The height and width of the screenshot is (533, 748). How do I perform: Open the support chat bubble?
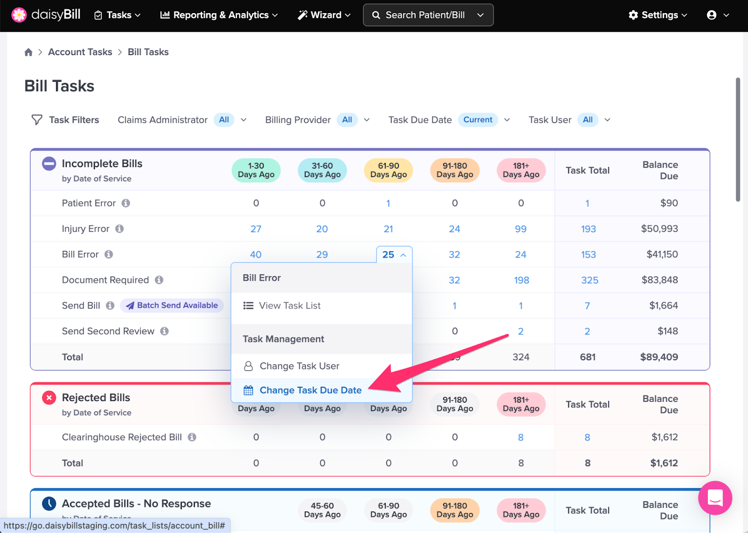pos(715,498)
